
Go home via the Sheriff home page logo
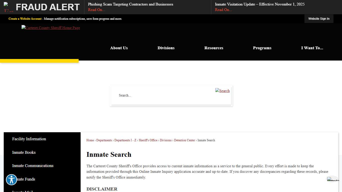point(51,28)
